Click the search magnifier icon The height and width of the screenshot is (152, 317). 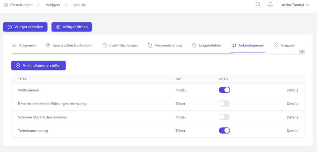(258, 5)
